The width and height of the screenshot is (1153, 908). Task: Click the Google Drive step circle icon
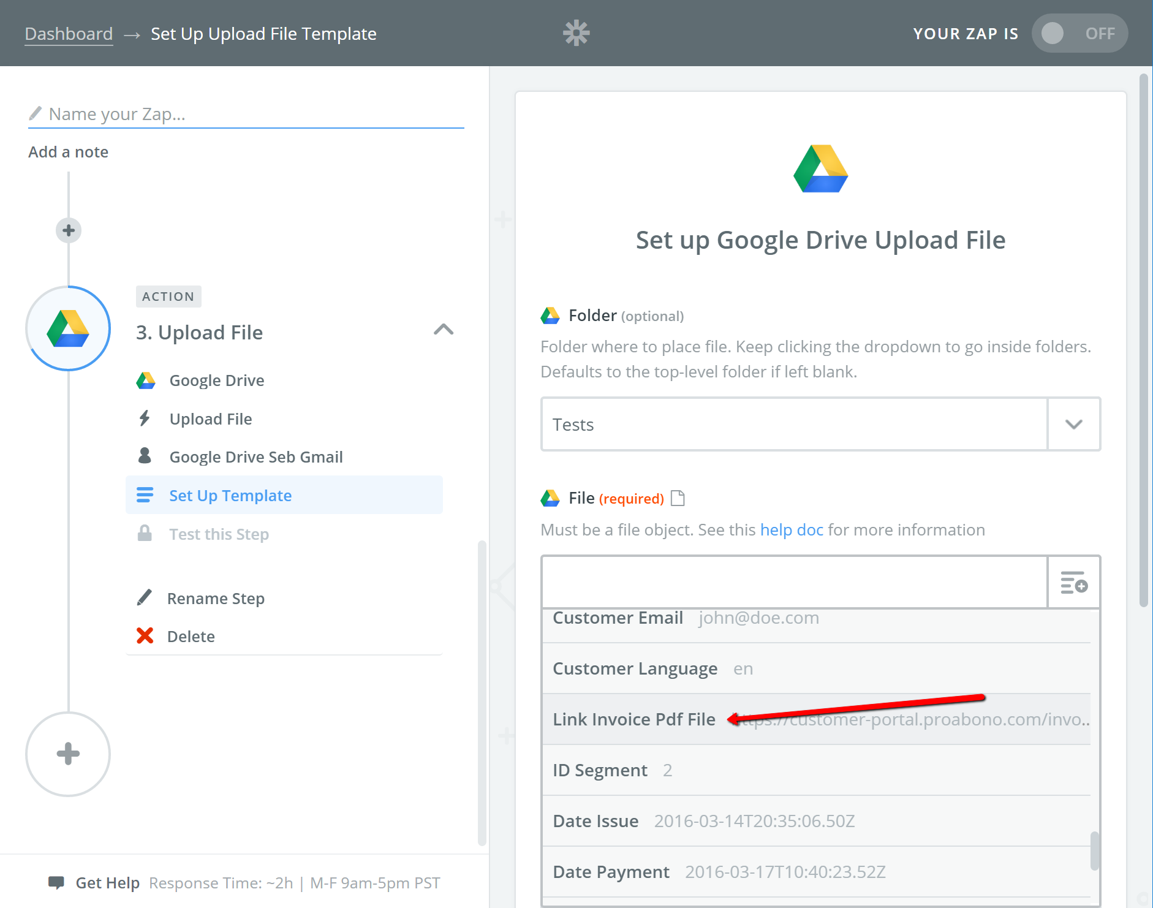pos(68,328)
